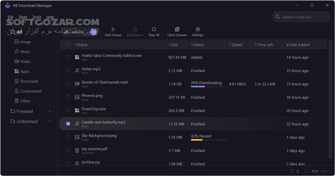Click the Unfinished folder icon

[12, 121]
